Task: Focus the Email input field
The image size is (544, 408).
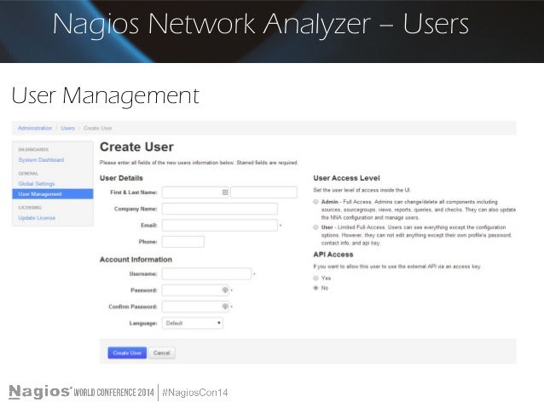Action: point(220,226)
